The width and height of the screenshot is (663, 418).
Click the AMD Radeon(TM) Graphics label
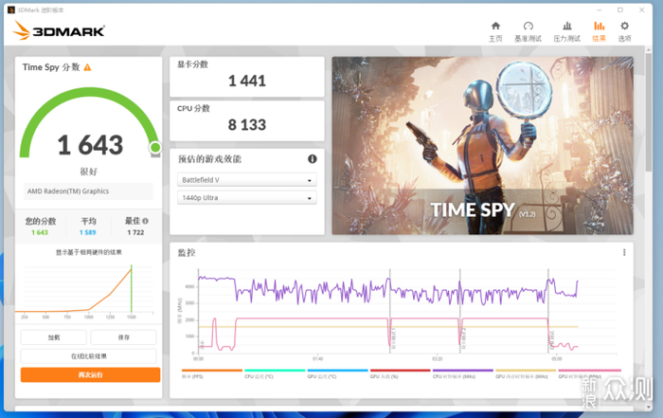[68, 191]
